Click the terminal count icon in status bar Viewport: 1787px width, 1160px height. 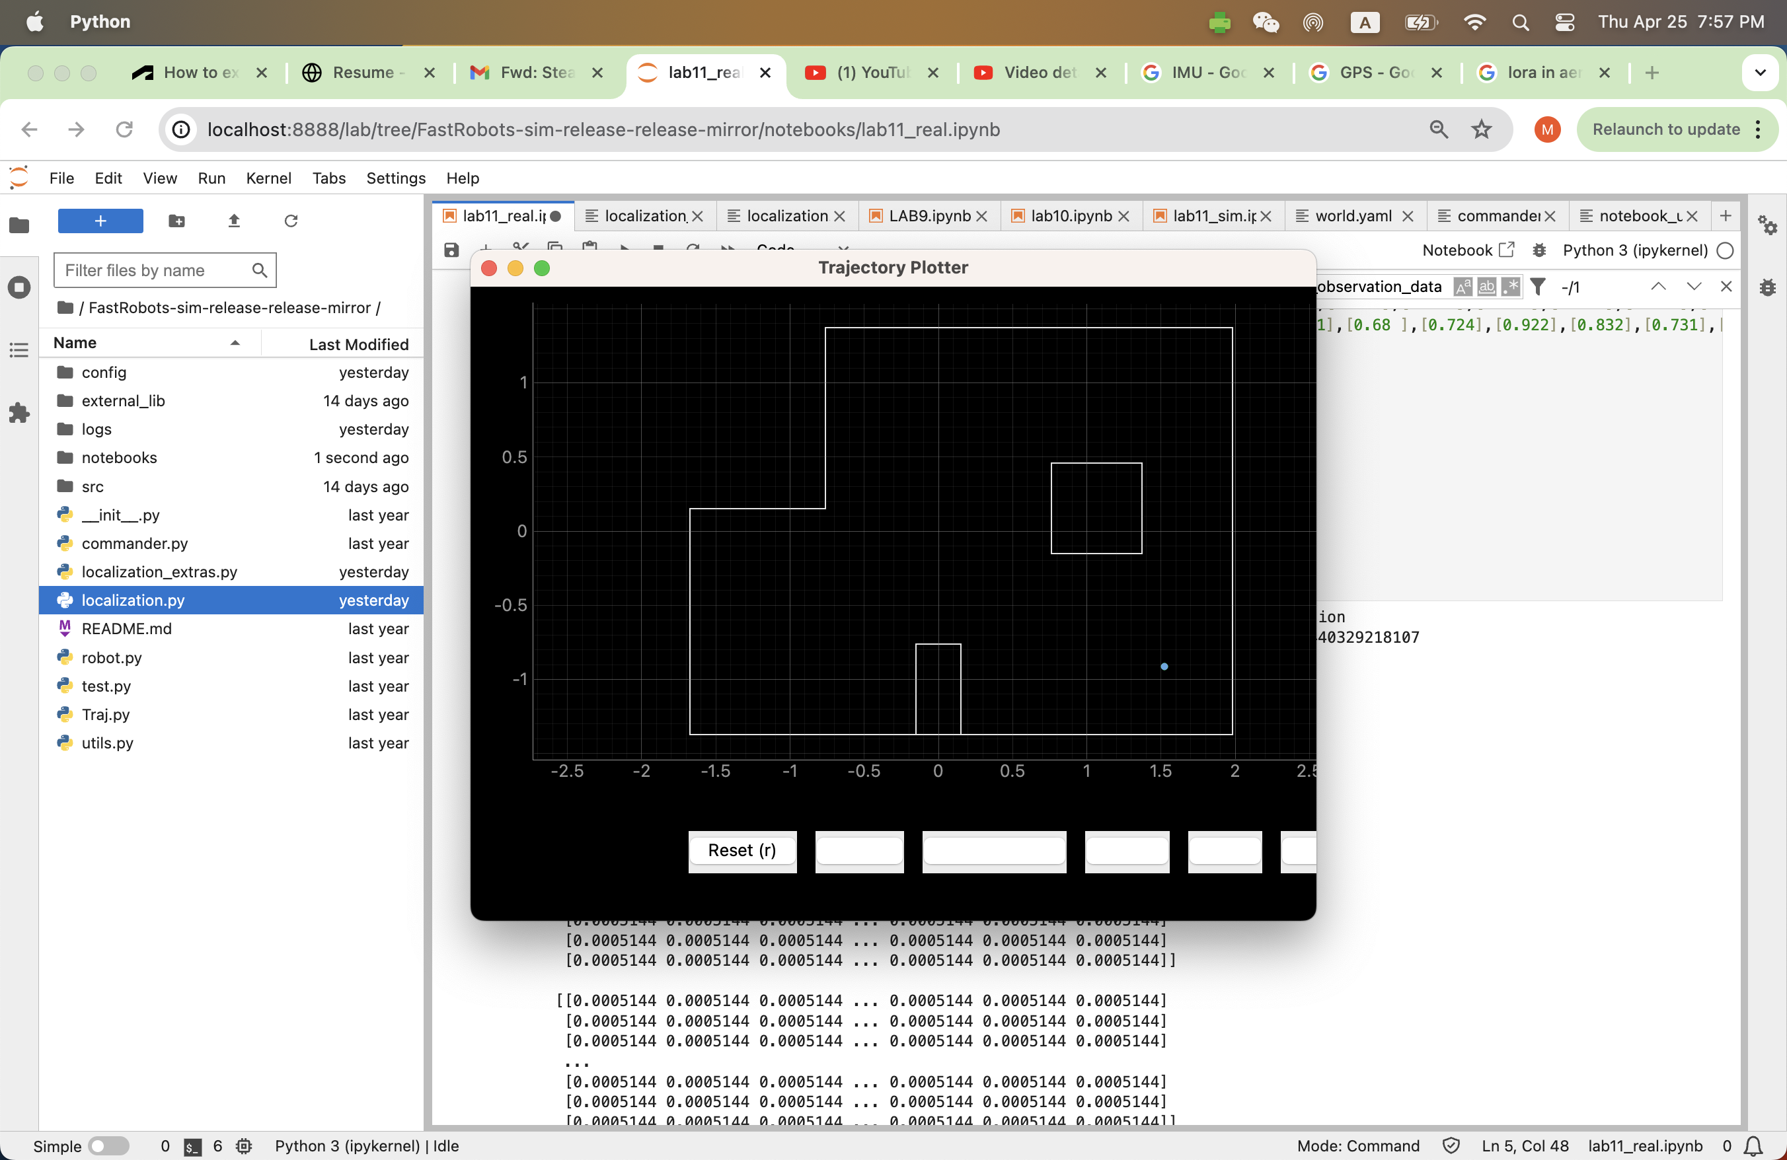click(x=193, y=1147)
